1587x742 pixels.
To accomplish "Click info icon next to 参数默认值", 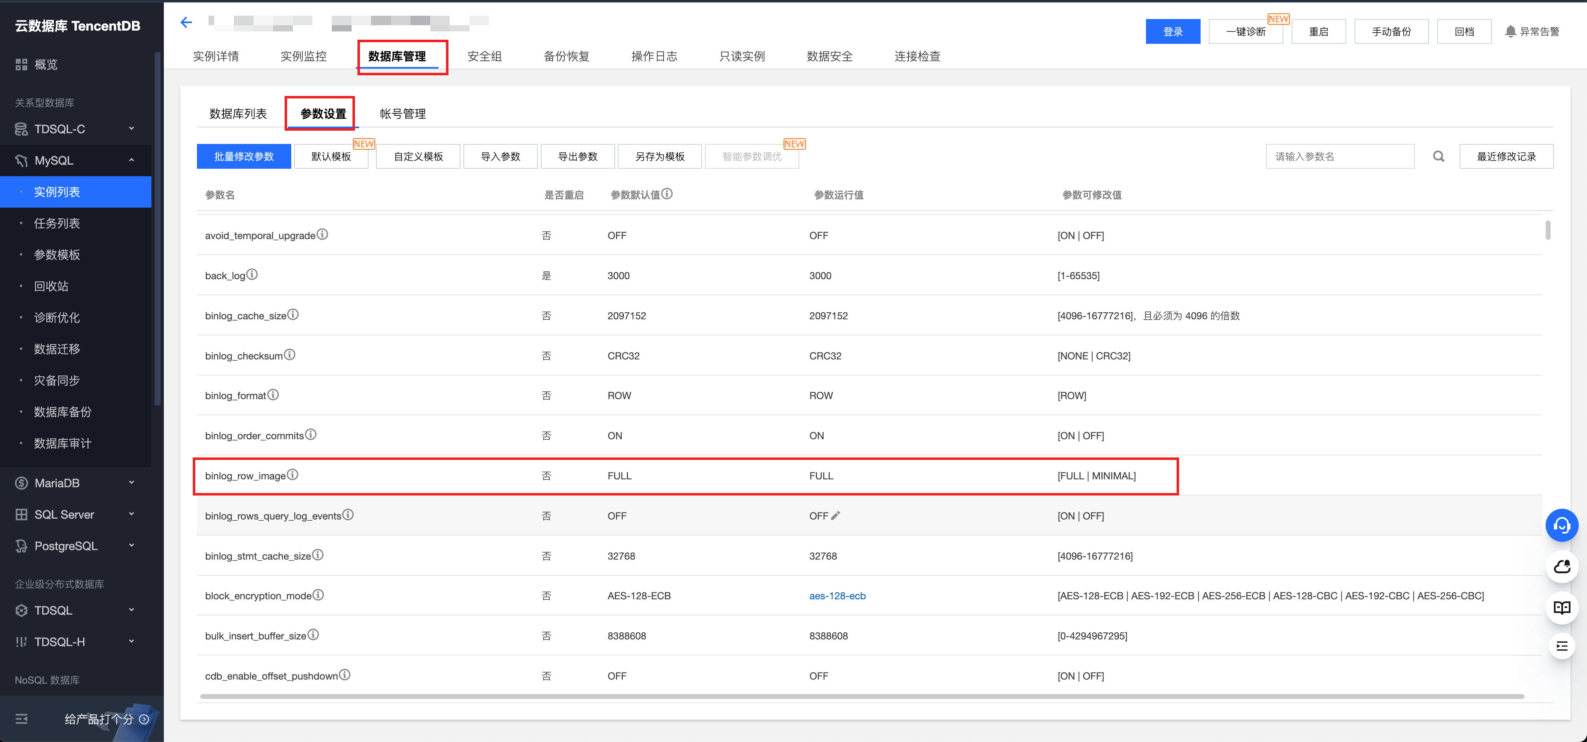I will tap(667, 194).
